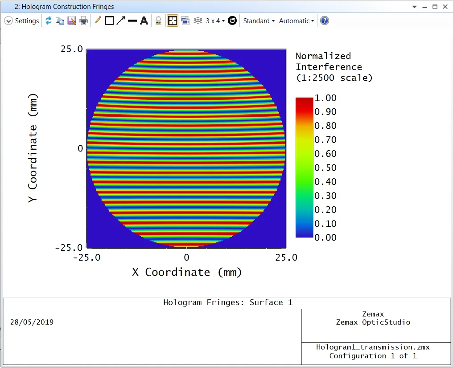Open the Automatic dropdown

pos(297,21)
